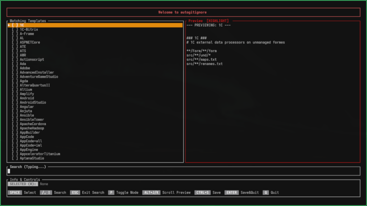Screen dimensions: 367x206
Task: Click the CTRL+S Save key hint
Action: [208, 192]
